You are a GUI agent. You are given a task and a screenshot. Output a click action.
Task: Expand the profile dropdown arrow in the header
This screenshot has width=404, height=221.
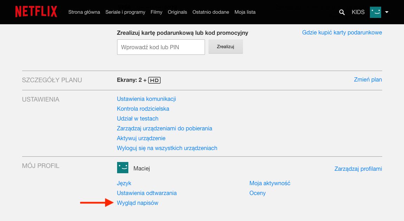pos(387,12)
